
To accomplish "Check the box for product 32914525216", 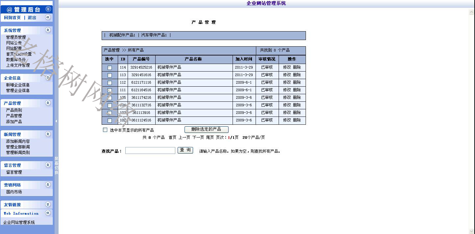I will pos(110,68).
